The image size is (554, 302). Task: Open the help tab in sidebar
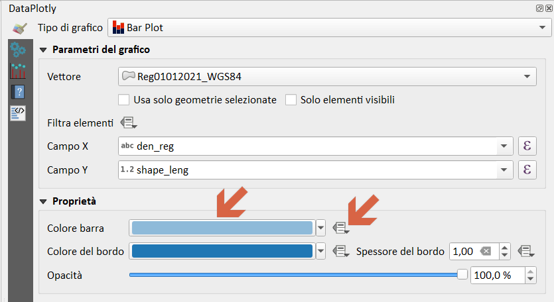[x=18, y=92]
